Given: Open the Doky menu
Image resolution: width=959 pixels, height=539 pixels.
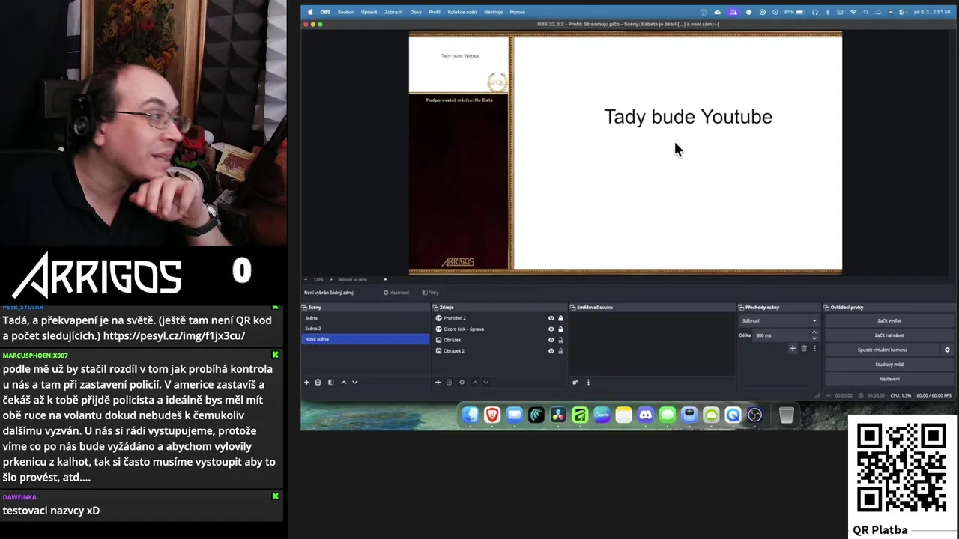Looking at the screenshot, I should [416, 12].
